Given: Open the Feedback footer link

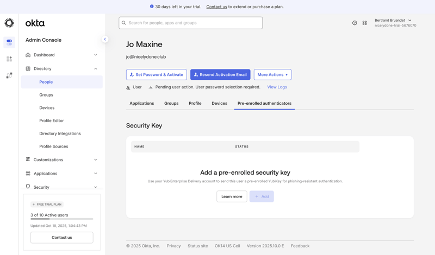Looking at the screenshot, I should click(x=300, y=246).
